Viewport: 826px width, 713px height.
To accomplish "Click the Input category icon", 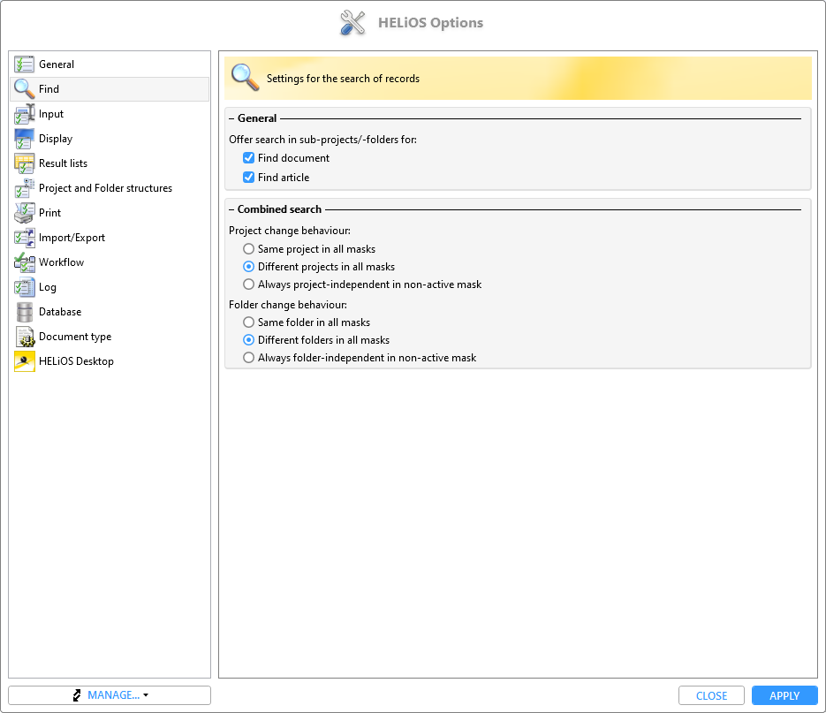I will pyautogui.click(x=24, y=114).
